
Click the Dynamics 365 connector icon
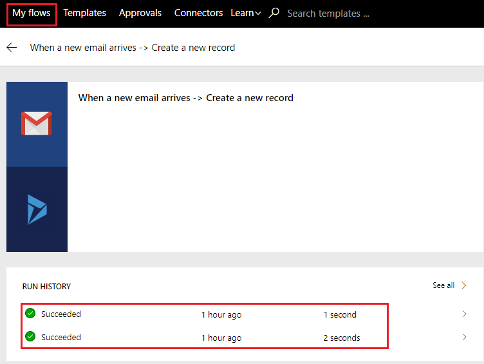coord(37,209)
